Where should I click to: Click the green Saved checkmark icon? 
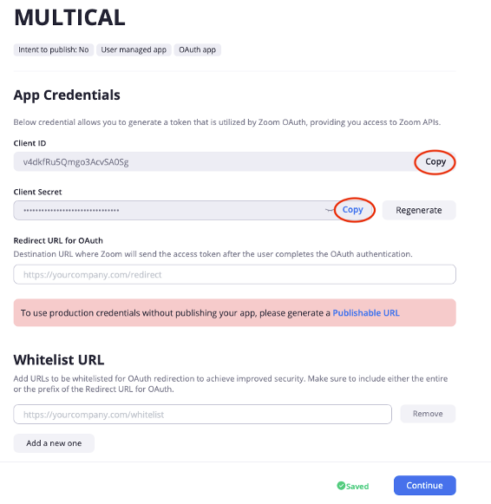pos(341,486)
